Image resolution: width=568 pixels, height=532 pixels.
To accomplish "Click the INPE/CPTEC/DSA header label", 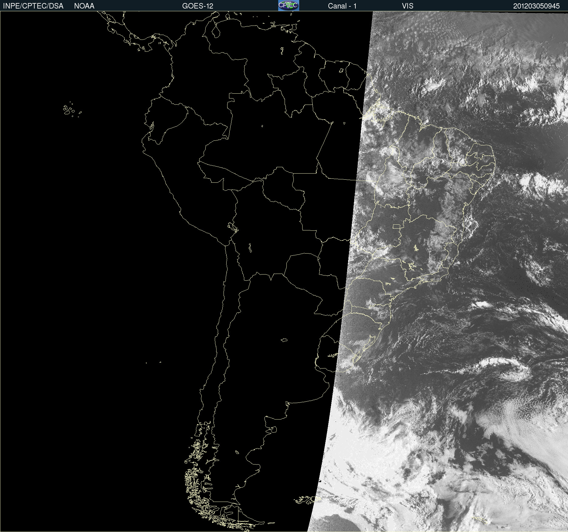I will pyautogui.click(x=33, y=6).
